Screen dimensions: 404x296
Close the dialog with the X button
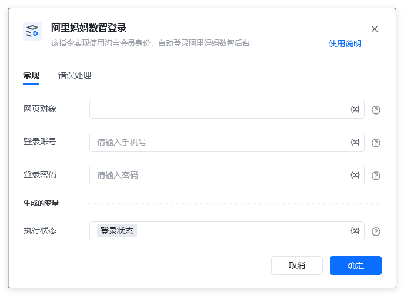pyautogui.click(x=375, y=29)
